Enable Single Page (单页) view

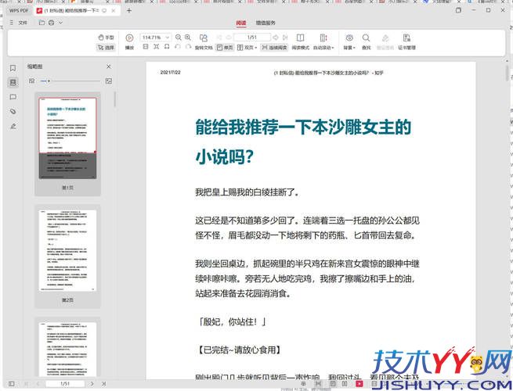[225, 48]
